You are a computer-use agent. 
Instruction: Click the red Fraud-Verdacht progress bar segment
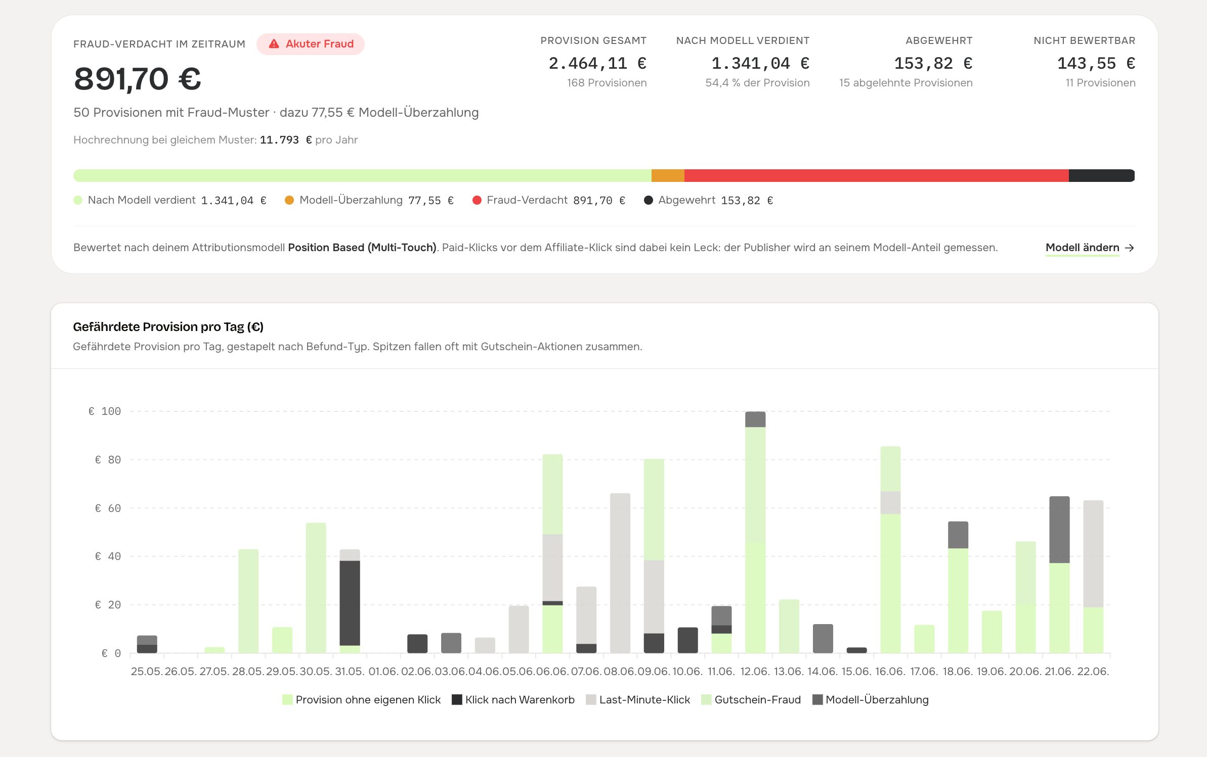[x=876, y=175]
